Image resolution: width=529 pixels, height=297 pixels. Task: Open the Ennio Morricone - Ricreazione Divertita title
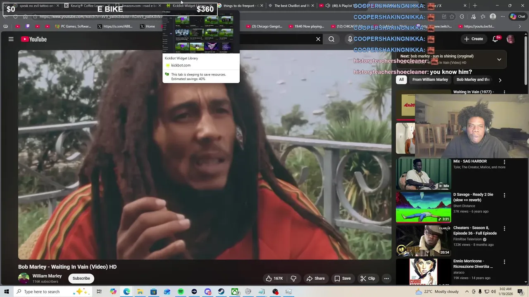473,264
